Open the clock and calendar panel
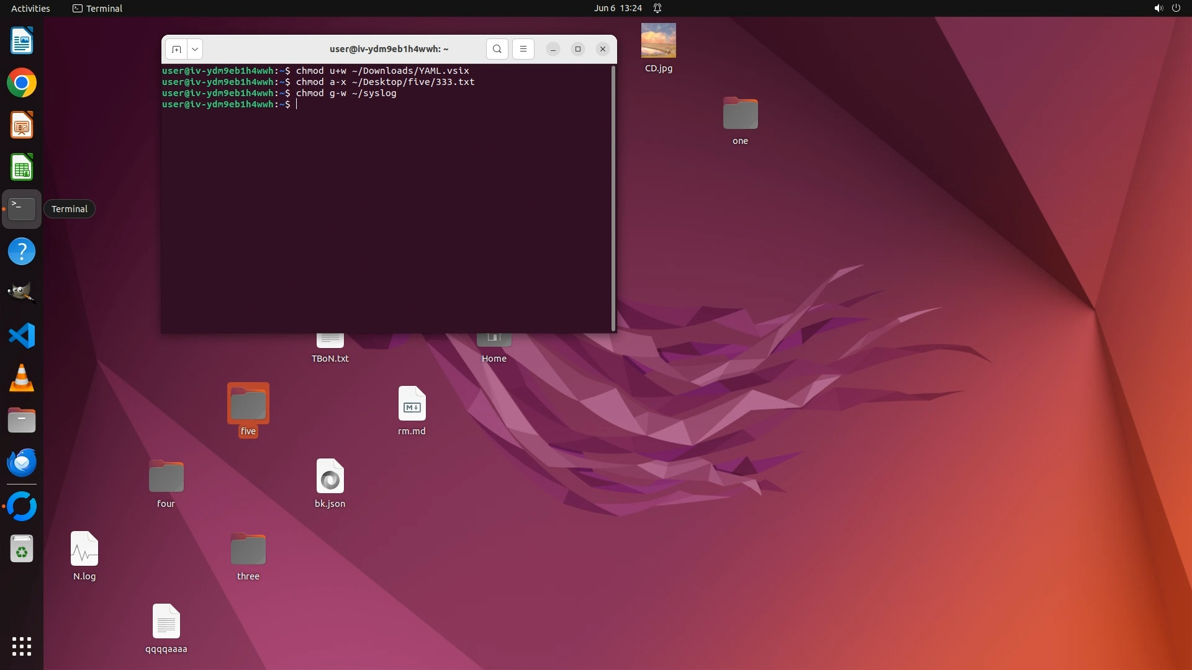The width and height of the screenshot is (1192, 670). [x=617, y=8]
